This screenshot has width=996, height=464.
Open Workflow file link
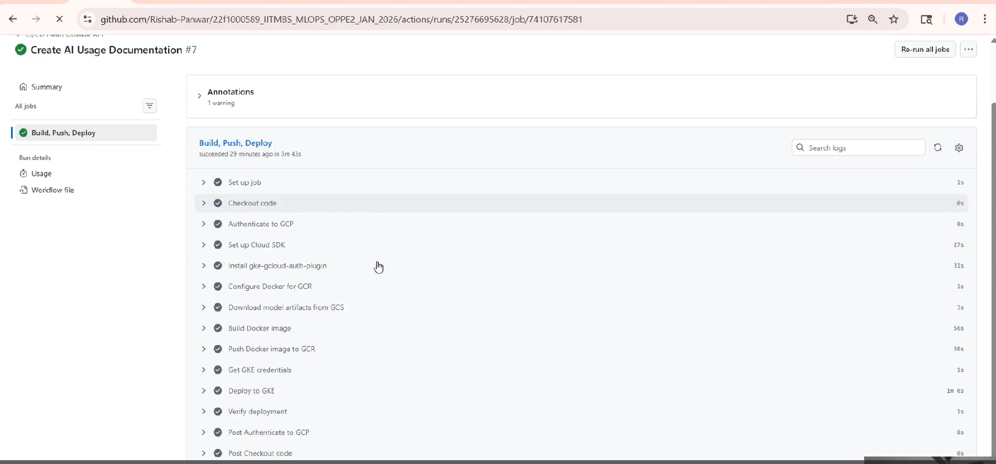tap(52, 190)
